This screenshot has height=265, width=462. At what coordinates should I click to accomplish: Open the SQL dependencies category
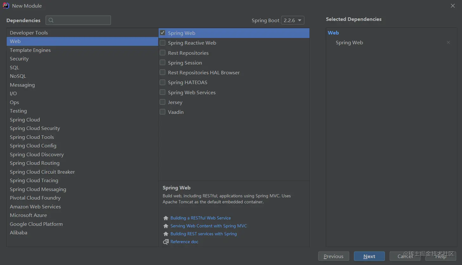click(x=82, y=67)
